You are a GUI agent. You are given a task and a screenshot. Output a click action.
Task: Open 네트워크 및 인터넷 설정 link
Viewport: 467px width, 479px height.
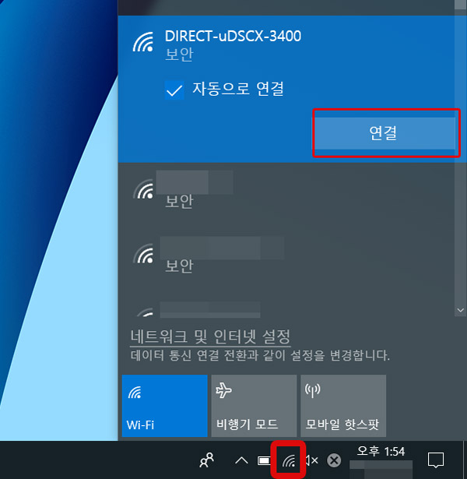(210, 337)
